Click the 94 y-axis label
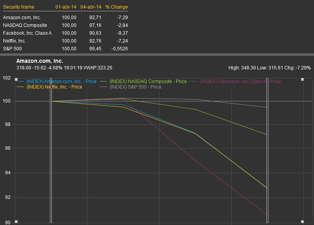The height and width of the screenshot is (225, 314). pyautogui.click(x=8, y=173)
